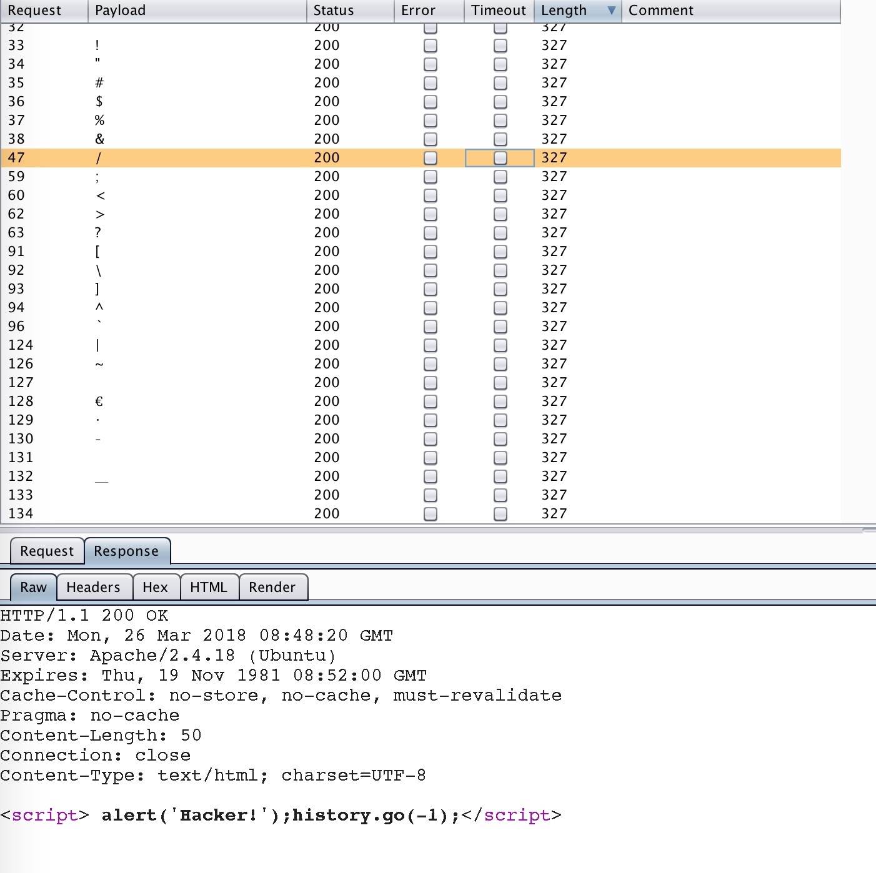The height and width of the screenshot is (873, 876).
Task: Show the Render view tab
Action: coord(272,587)
